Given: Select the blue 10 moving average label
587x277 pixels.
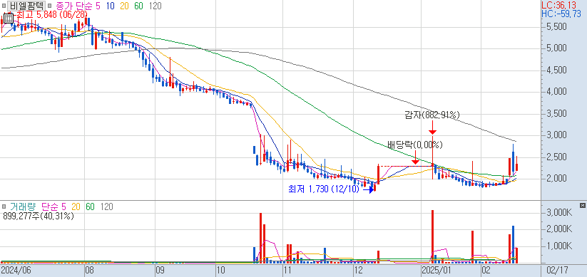Looking at the screenshot, I should click(110, 6).
